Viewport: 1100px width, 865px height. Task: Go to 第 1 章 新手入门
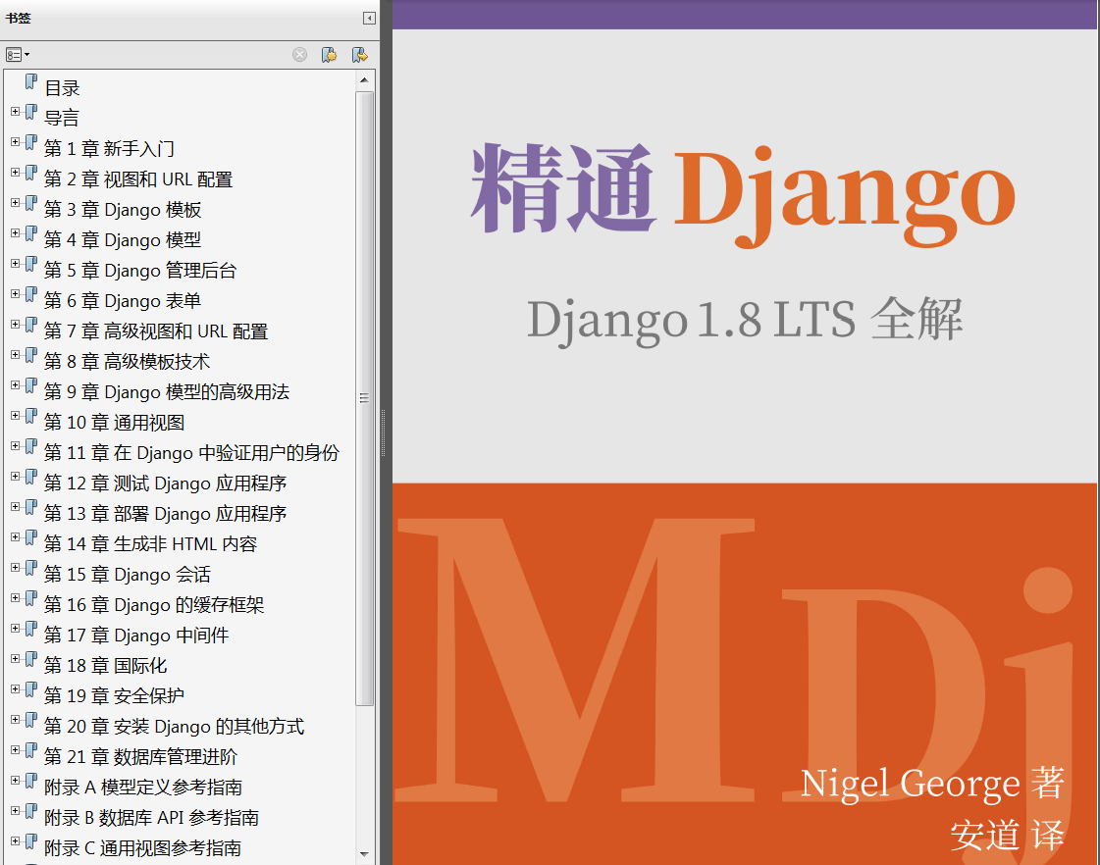pyautogui.click(x=109, y=149)
